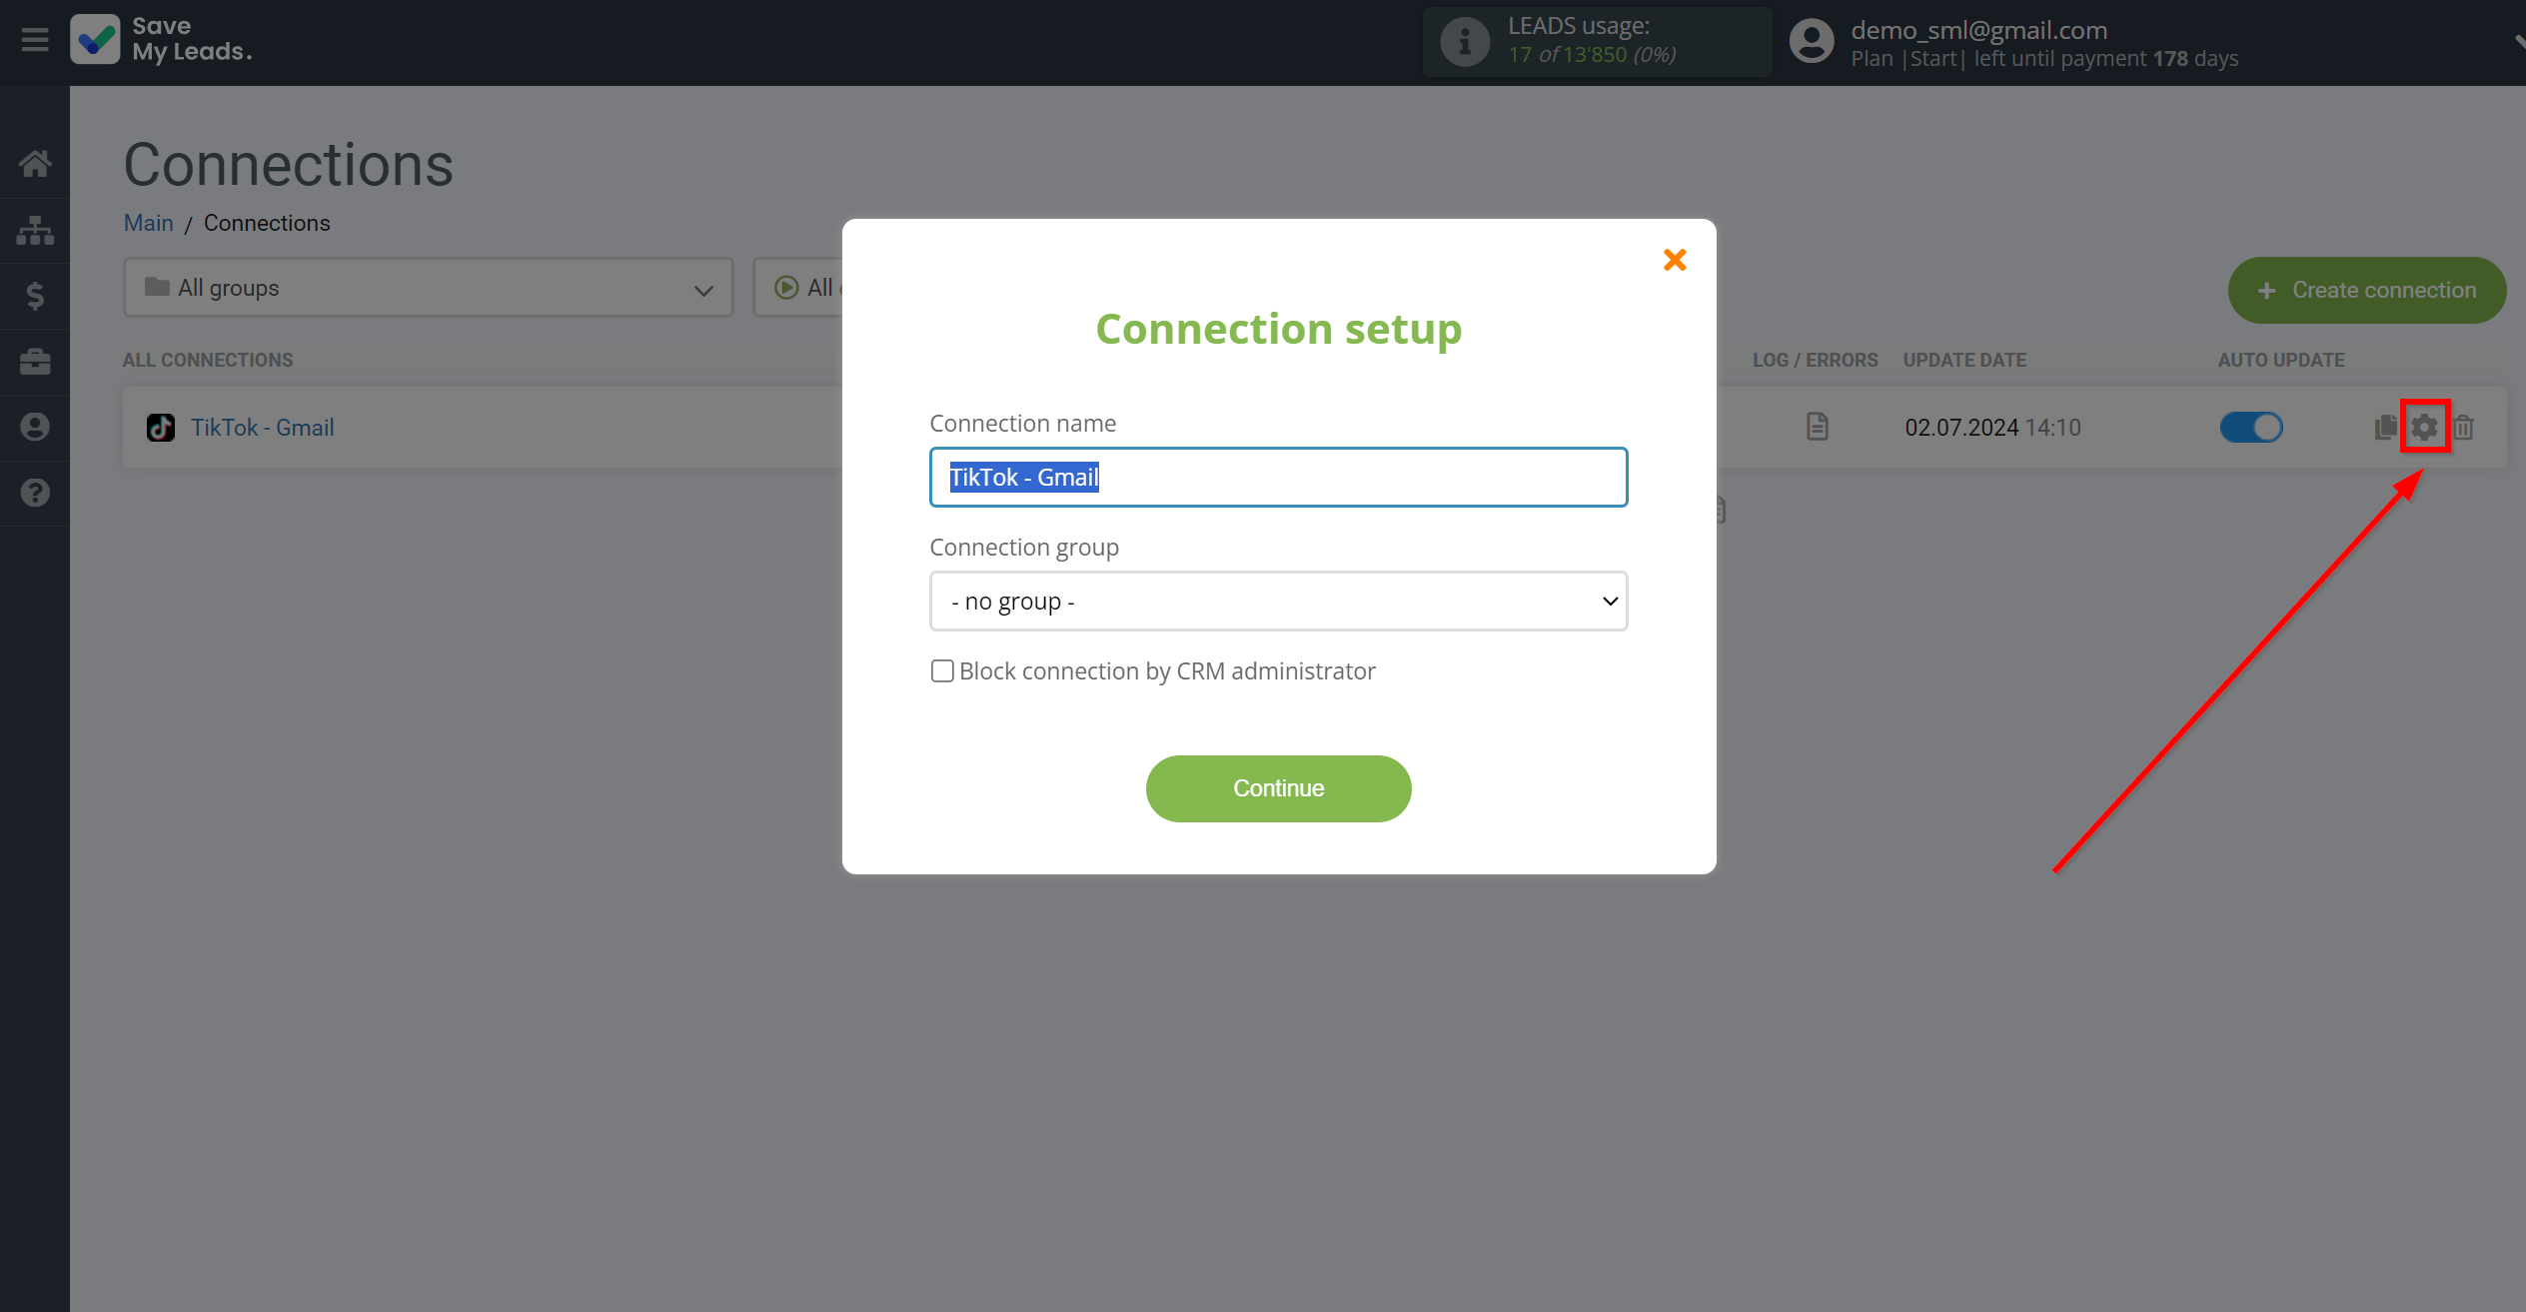This screenshot has width=2526, height=1312.
Task: Click the Connections breadcrumb link
Action: point(266,222)
